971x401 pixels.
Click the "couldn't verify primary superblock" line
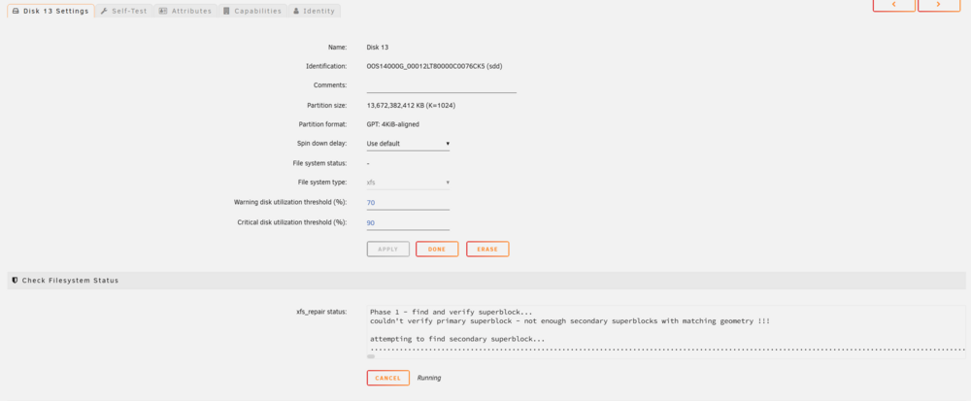coord(570,321)
